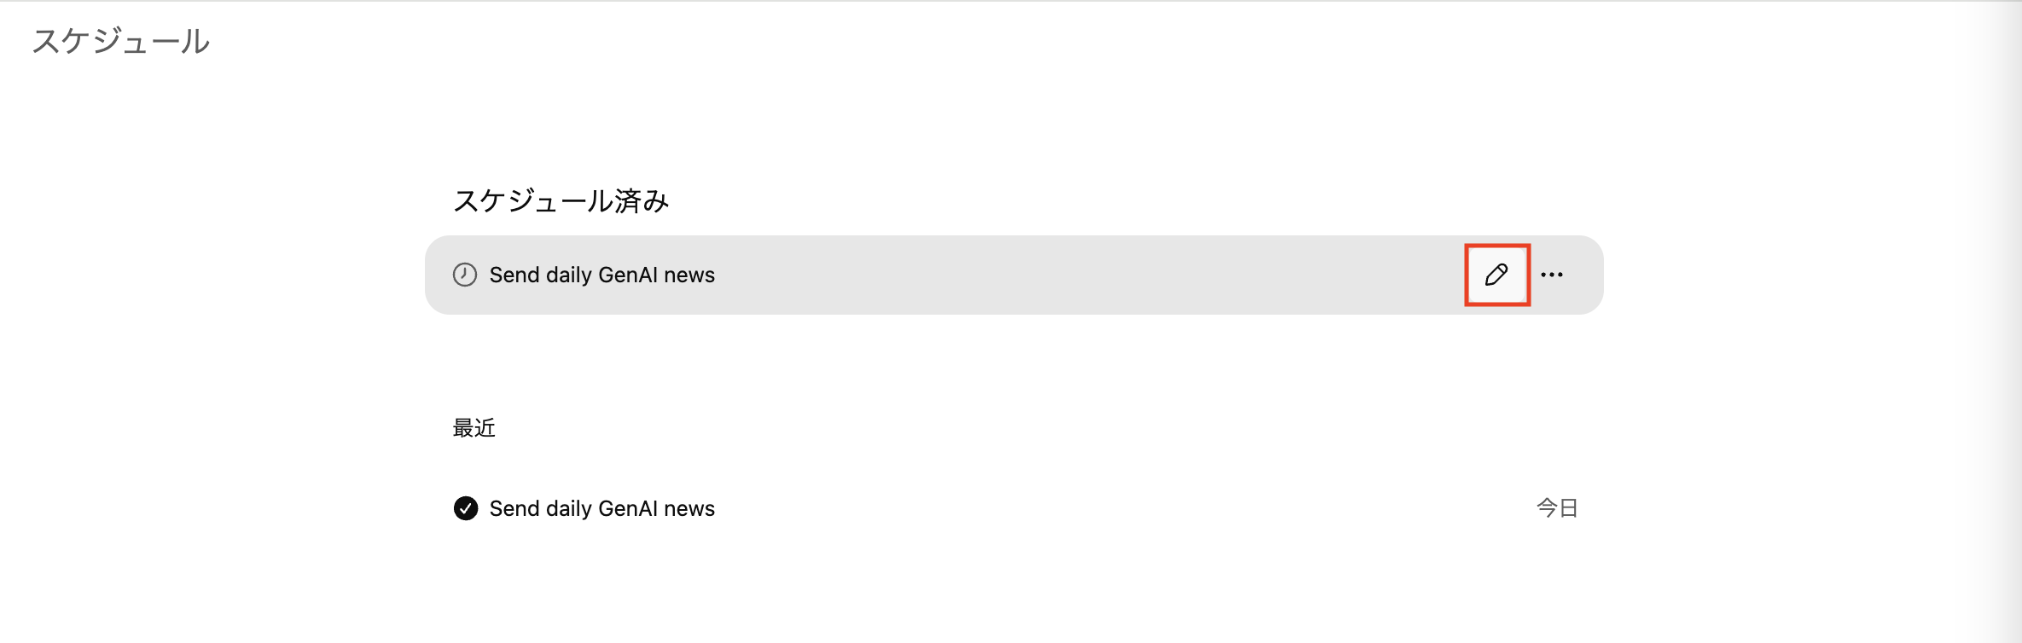Image resolution: width=2022 pixels, height=643 pixels.
Task: Open the three-dot more options menu
Action: point(1552,275)
